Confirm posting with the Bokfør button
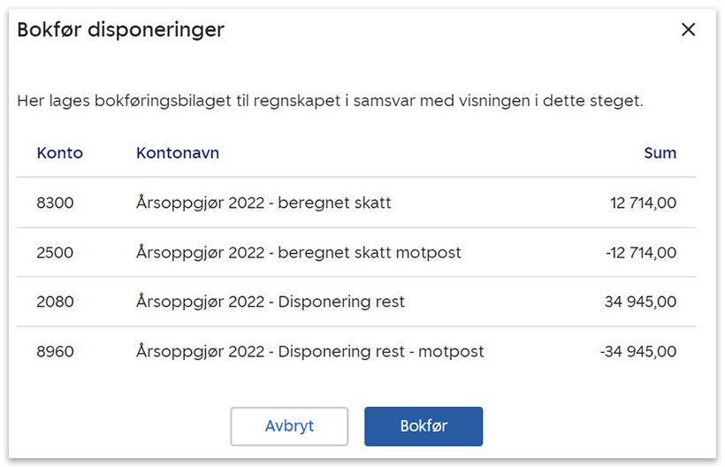 424,426
